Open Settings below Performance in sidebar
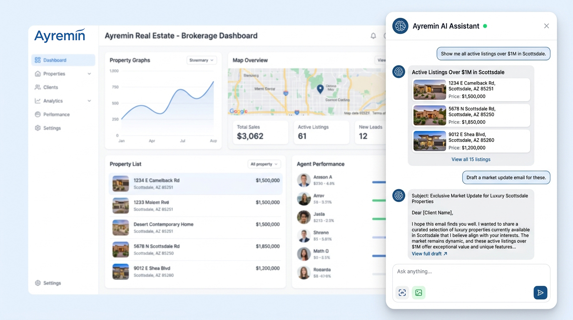This screenshot has height=320, width=573. (63, 128)
